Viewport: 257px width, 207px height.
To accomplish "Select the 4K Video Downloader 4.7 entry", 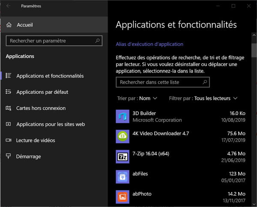I will [x=161, y=133].
